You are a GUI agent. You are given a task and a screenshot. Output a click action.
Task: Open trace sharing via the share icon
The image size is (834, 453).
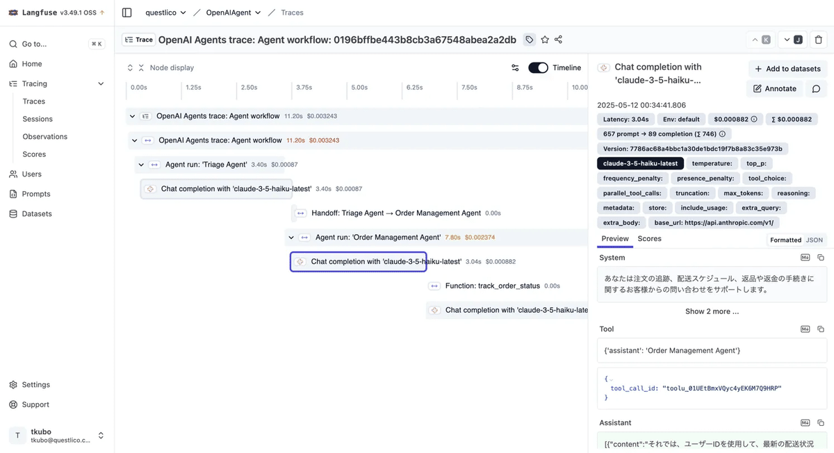558,39
